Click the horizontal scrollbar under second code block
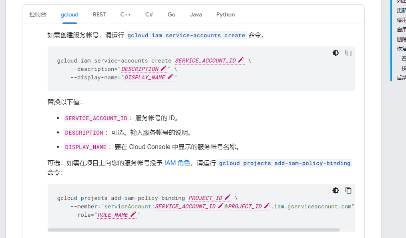The image size is (406, 238). point(193,230)
